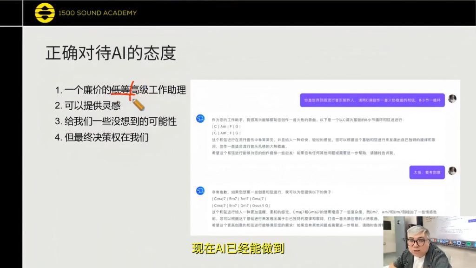Select bullet 2 可以提供灵感
The image size is (476, 268).
(88, 106)
